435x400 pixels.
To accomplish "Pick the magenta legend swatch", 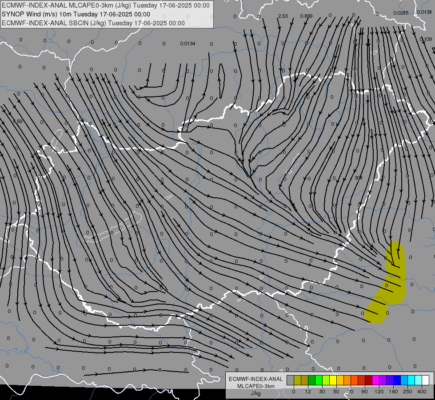I will [376, 380].
